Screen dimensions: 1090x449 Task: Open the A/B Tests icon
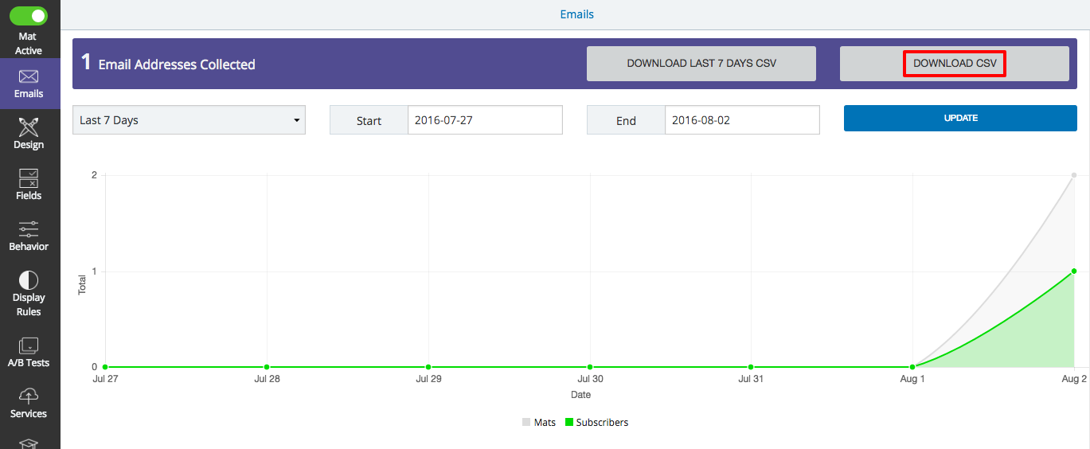[29, 346]
